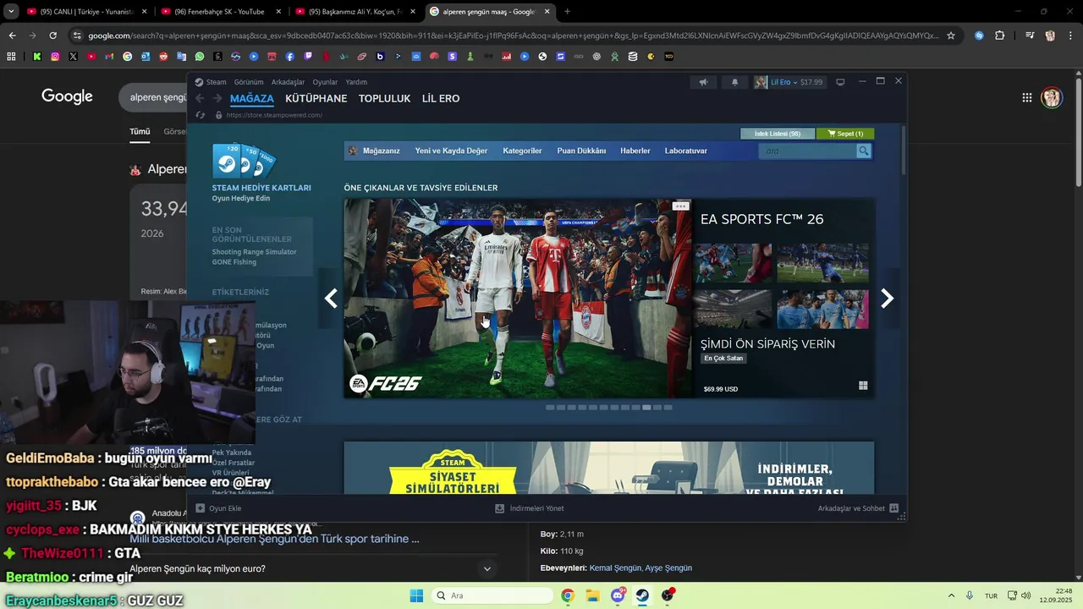The height and width of the screenshot is (609, 1083).
Task: Open the Siyaset Simülatörleri sale banner
Action: tap(609, 468)
